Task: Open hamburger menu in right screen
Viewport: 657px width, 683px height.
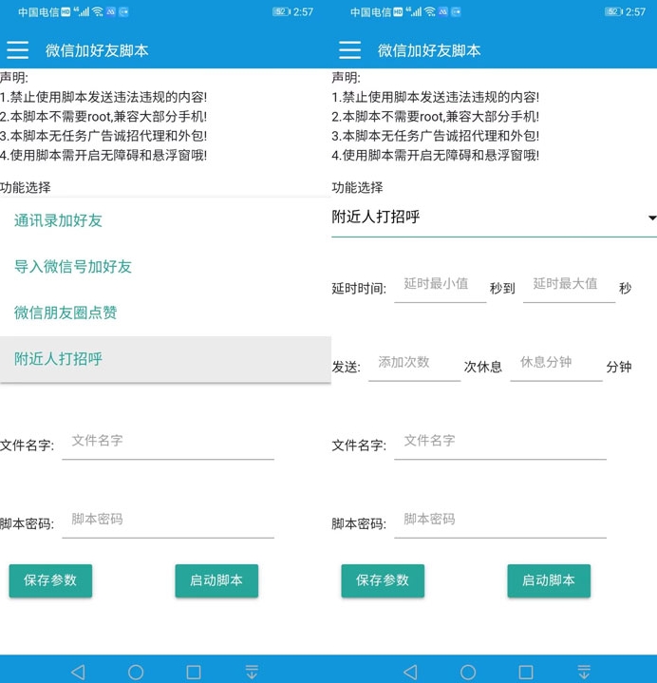Action: (350, 50)
